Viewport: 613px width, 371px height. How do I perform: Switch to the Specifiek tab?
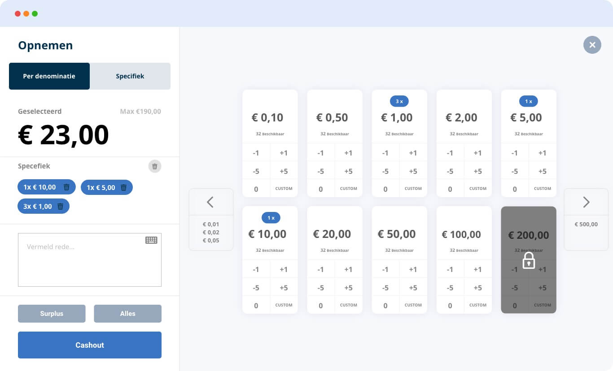pyautogui.click(x=130, y=76)
